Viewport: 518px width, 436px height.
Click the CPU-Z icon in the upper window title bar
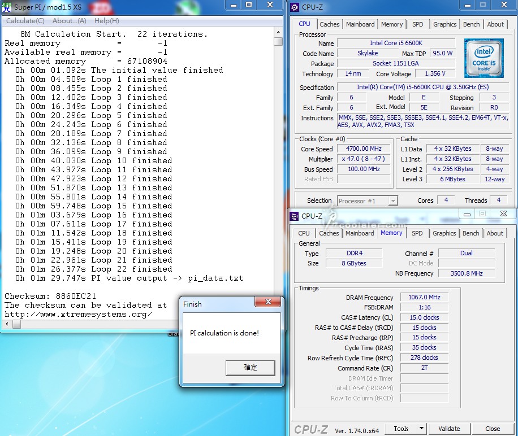(295, 7)
